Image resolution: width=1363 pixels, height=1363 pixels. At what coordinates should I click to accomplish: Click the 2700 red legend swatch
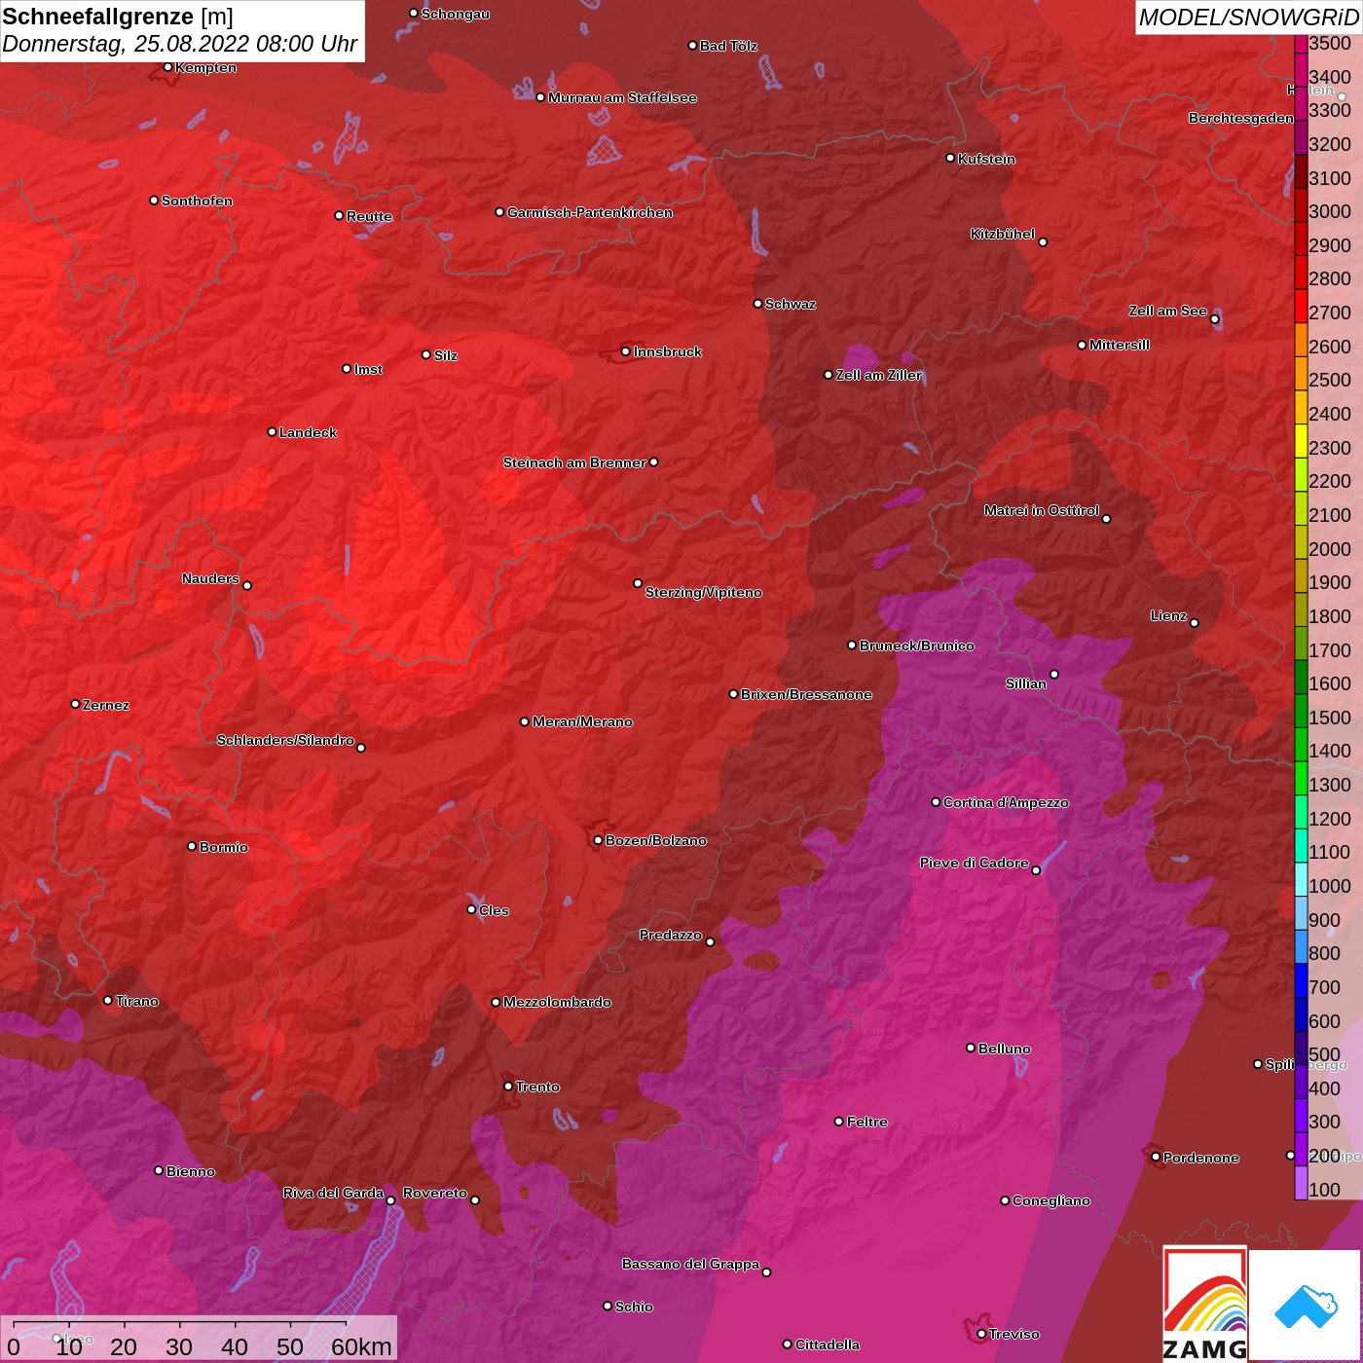point(1301,305)
